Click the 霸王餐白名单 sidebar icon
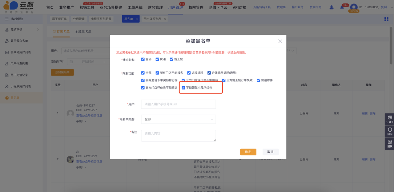394x192 pixels. point(7,41)
